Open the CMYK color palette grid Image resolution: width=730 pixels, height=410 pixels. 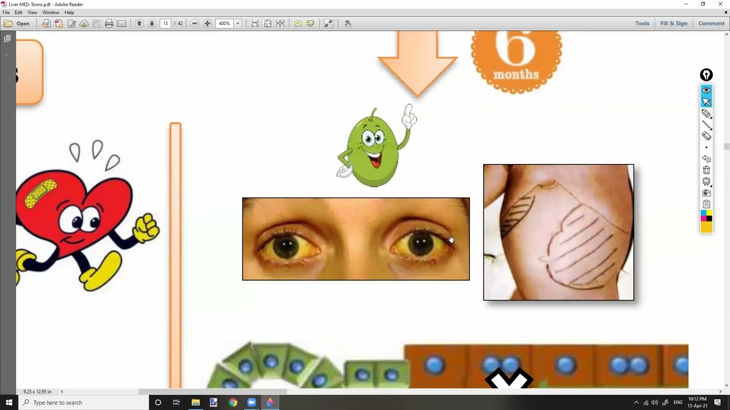pyautogui.click(x=706, y=216)
